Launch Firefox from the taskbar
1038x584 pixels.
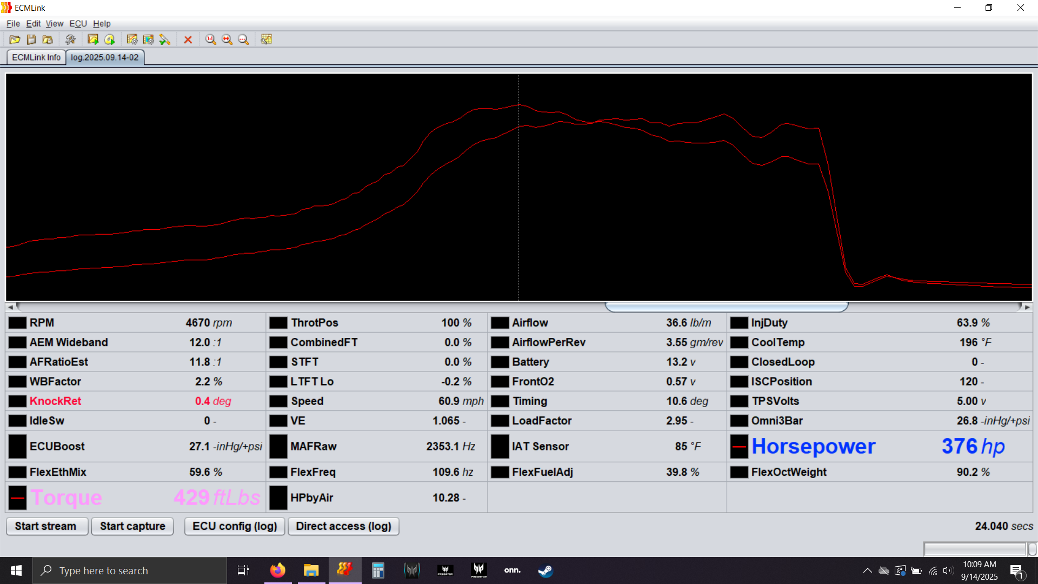coord(278,570)
